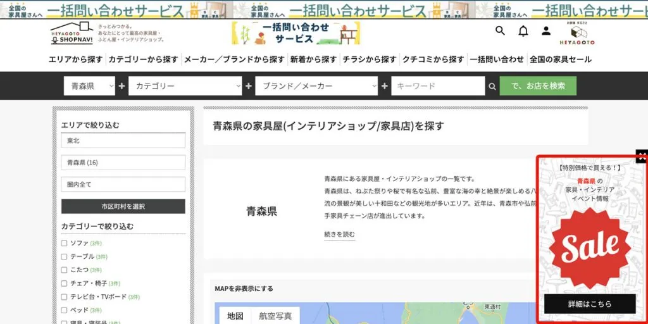Open the 青森県 (16) selector in sidebar

(x=123, y=163)
